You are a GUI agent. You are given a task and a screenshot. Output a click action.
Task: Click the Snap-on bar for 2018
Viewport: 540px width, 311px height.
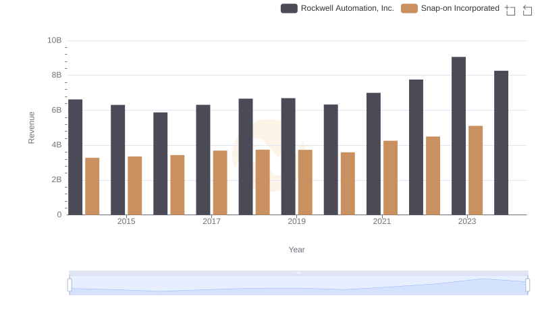263,182
